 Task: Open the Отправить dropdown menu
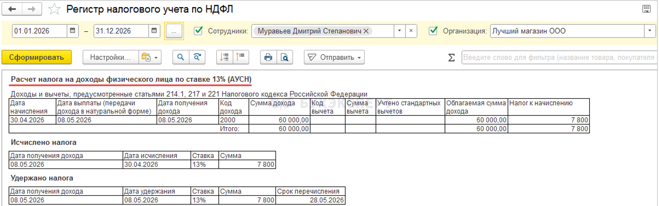[x=334, y=57]
